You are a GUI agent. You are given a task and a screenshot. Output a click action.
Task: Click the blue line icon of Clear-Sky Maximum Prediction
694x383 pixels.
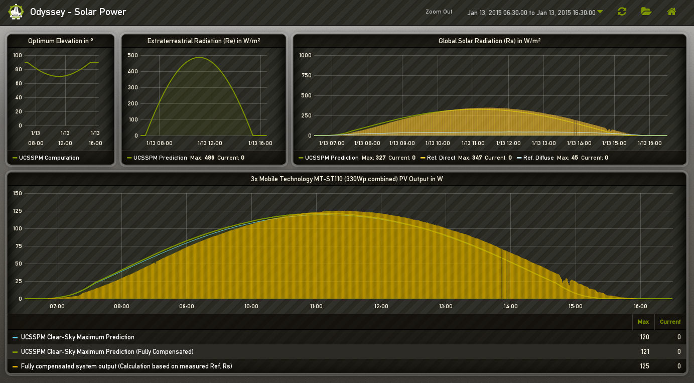(15, 338)
